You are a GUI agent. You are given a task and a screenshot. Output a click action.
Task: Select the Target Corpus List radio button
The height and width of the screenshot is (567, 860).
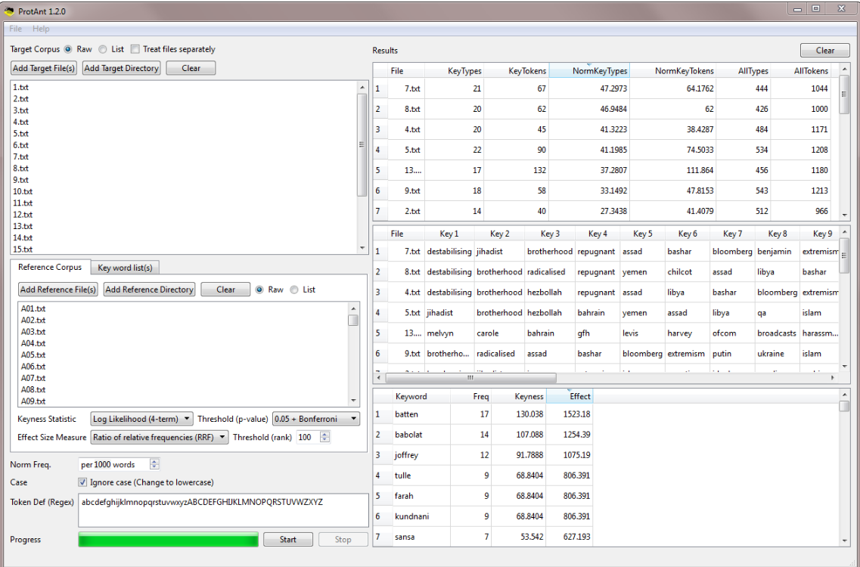click(x=103, y=49)
